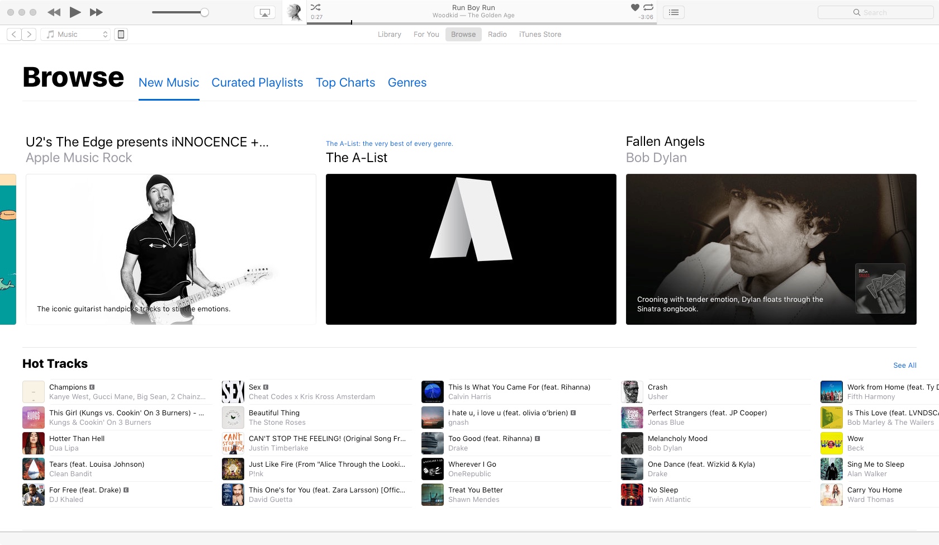Open The Edge guitarist feature banner
The height and width of the screenshot is (545, 939).
171,249
